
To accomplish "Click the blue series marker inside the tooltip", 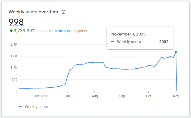I will 113,42.
